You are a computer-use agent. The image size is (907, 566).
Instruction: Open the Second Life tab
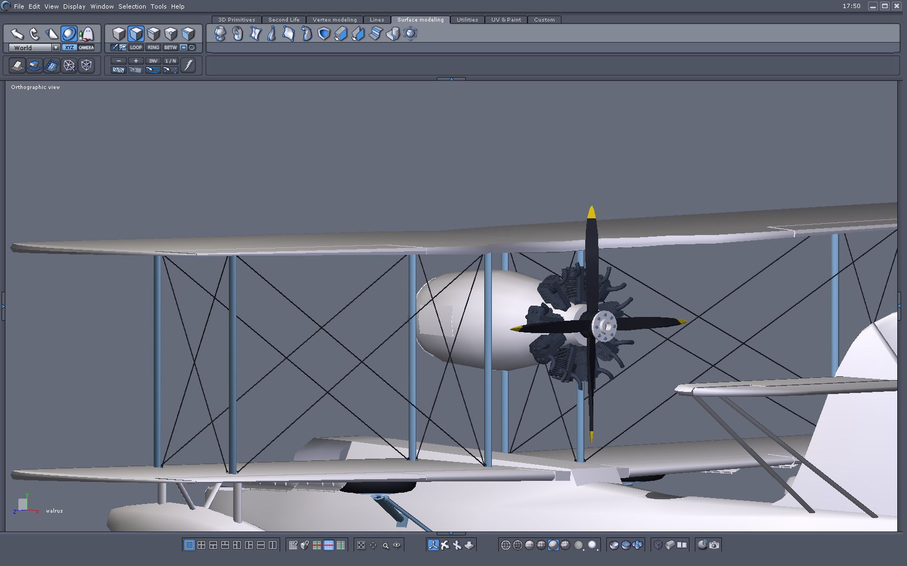tap(284, 19)
